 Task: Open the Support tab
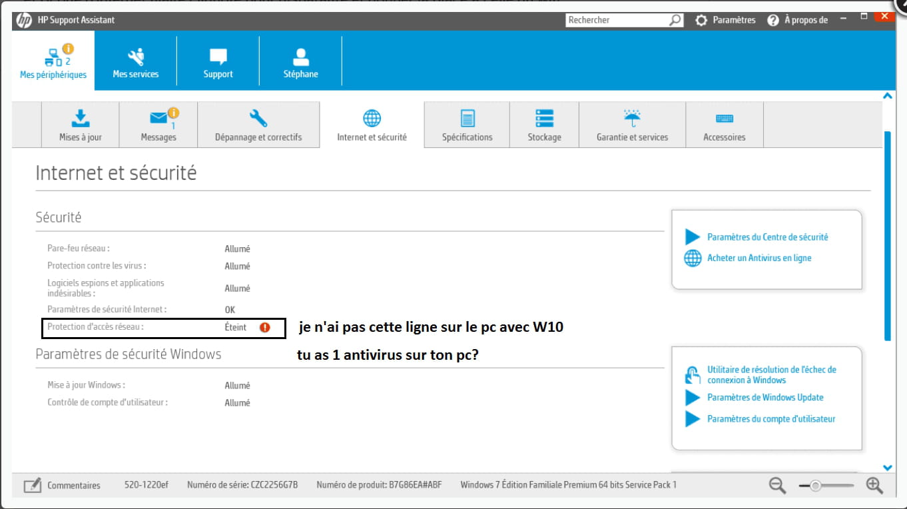coord(218,63)
